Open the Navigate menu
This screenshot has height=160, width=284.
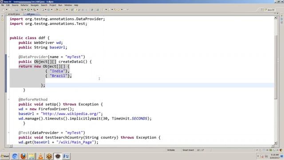pos(35,5)
